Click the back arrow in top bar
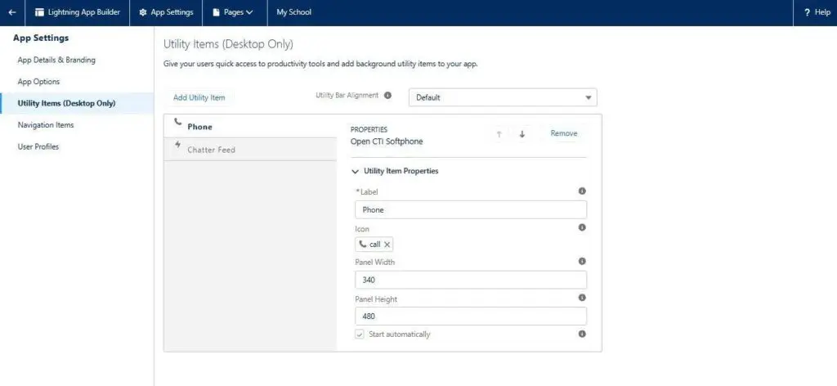 (12, 12)
